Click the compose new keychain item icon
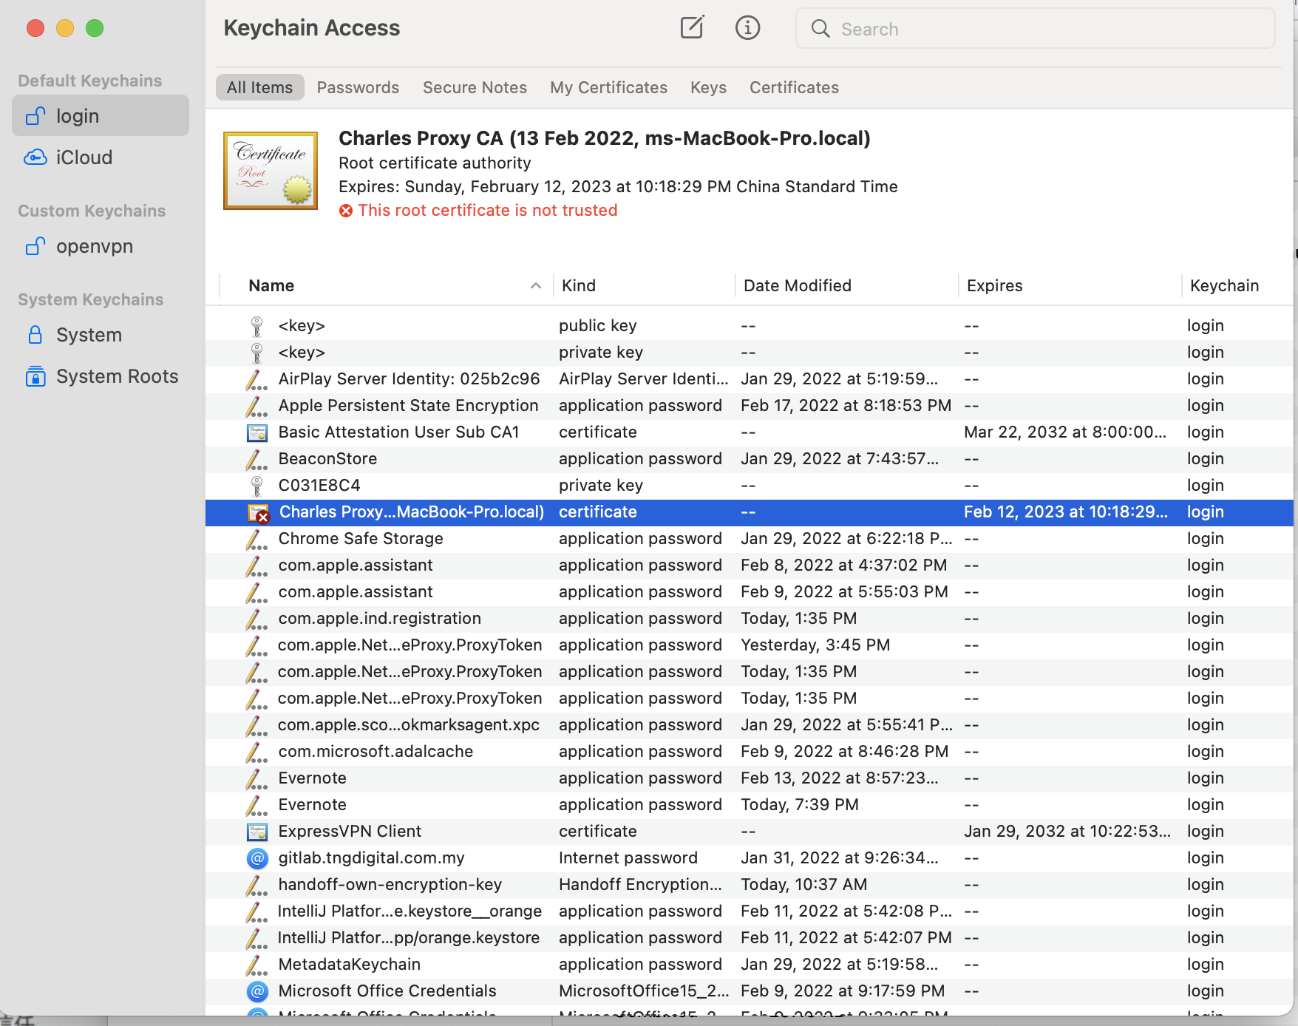The width and height of the screenshot is (1298, 1026). pyautogui.click(x=692, y=28)
